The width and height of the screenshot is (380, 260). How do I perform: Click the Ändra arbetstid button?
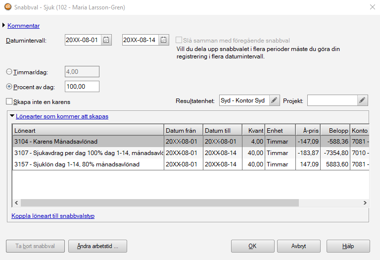(97, 246)
